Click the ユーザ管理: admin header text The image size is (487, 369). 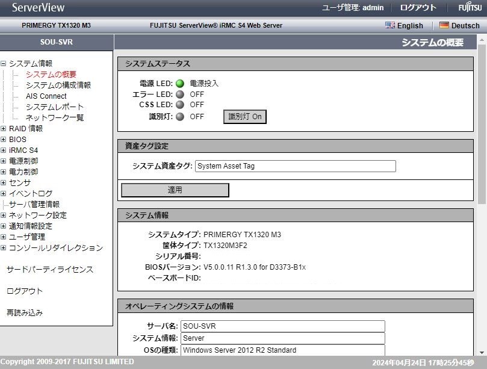[x=353, y=7]
